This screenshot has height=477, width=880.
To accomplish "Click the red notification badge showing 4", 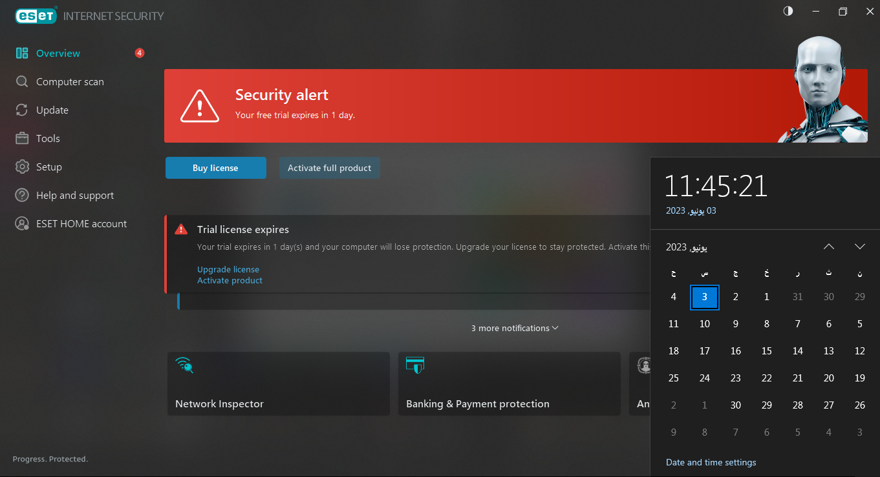I will coord(140,53).
